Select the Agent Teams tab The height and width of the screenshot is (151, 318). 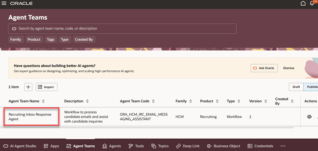click(81, 146)
